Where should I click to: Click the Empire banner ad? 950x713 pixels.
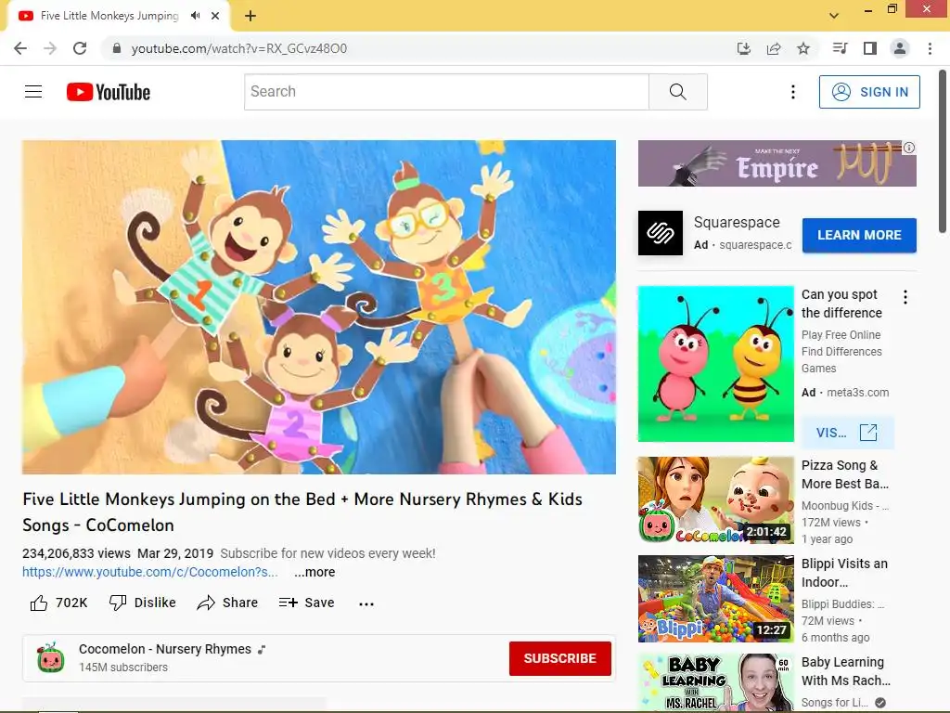(x=777, y=163)
